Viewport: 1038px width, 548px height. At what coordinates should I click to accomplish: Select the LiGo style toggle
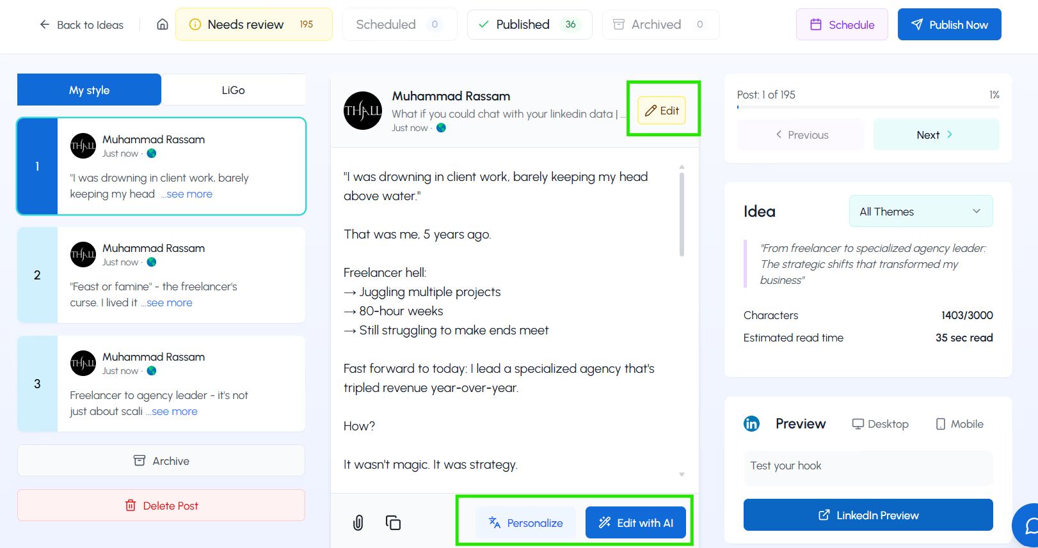[233, 90]
